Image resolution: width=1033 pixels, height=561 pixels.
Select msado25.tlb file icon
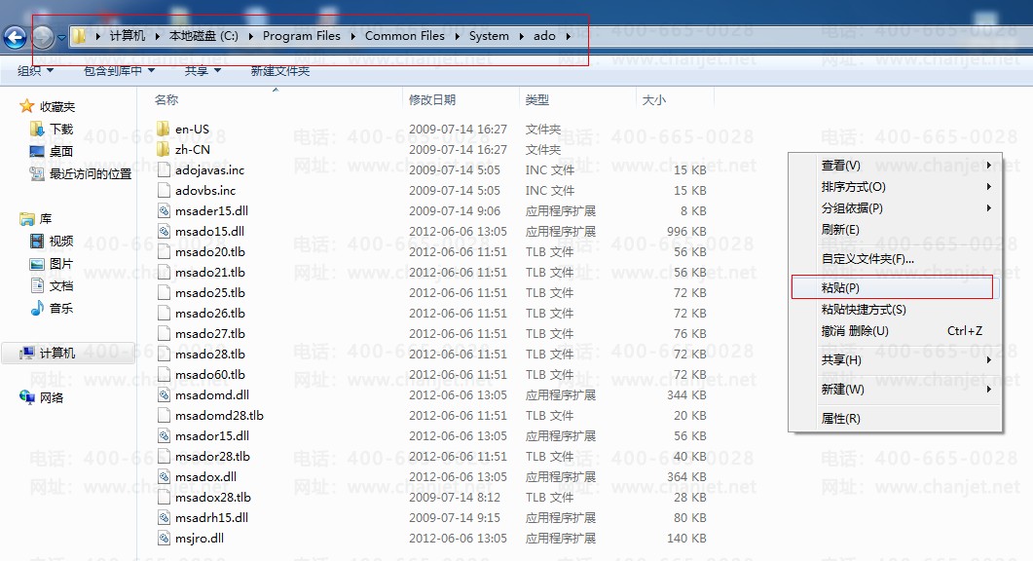164,292
